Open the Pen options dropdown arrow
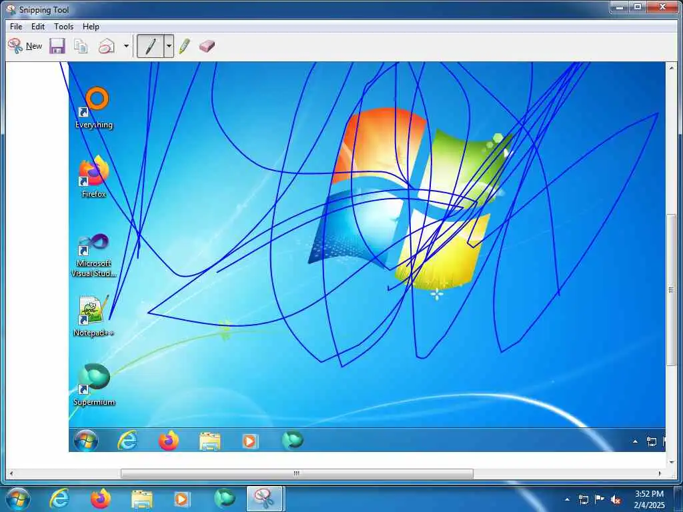This screenshot has height=512, width=683. 169,46
